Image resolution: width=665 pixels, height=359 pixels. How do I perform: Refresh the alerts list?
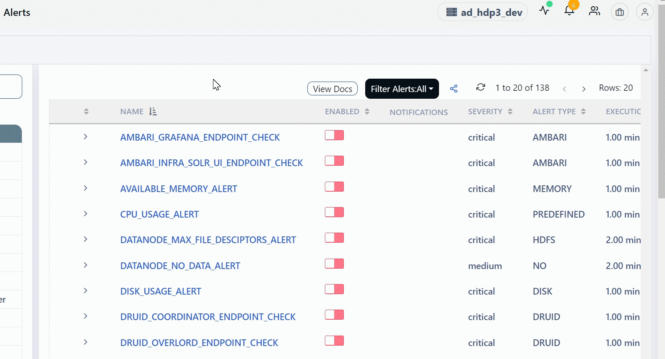pos(481,87)
